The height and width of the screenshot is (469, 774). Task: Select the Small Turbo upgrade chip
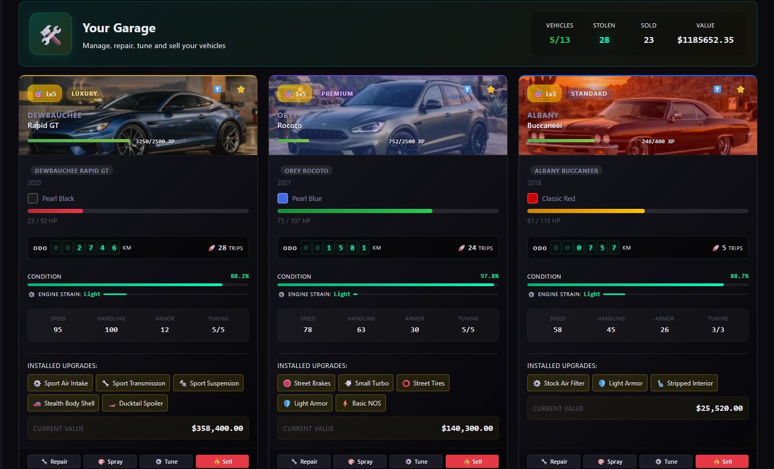[366, 383]
